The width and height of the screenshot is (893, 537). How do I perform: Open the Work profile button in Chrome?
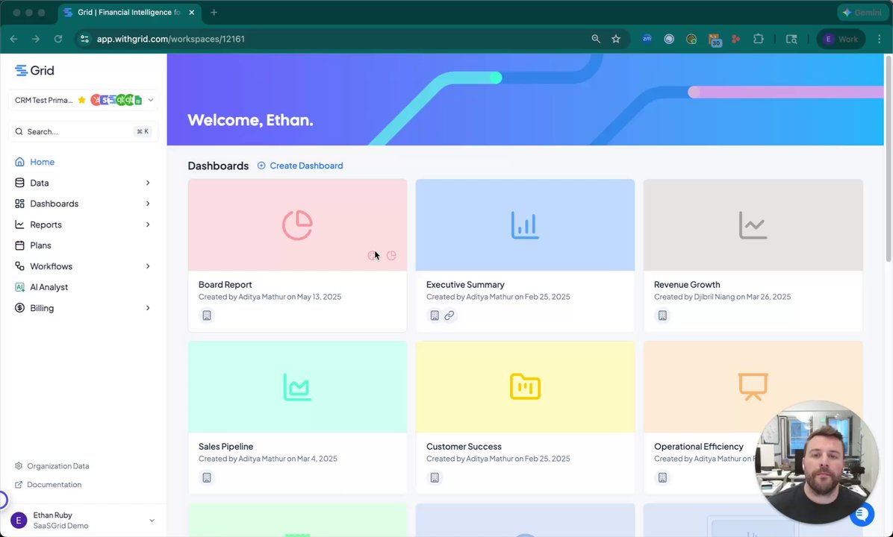841,39
